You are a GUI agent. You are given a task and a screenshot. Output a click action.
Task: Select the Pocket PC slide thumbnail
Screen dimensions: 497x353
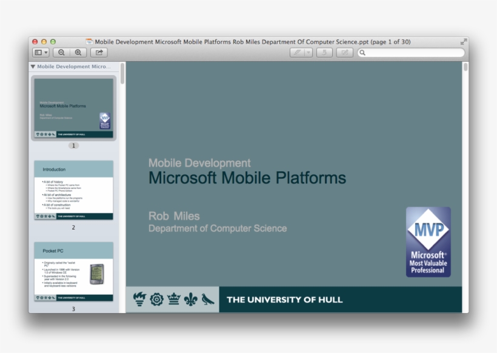73,272
